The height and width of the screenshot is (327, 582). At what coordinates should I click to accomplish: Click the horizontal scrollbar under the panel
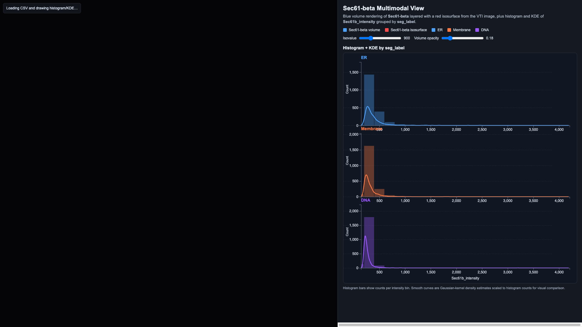click(460, 325)
